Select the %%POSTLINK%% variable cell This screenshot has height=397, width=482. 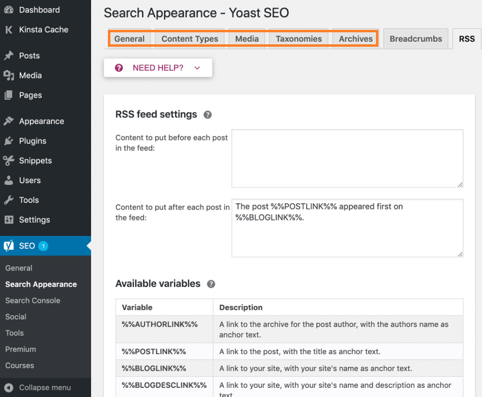pos(164,352)
